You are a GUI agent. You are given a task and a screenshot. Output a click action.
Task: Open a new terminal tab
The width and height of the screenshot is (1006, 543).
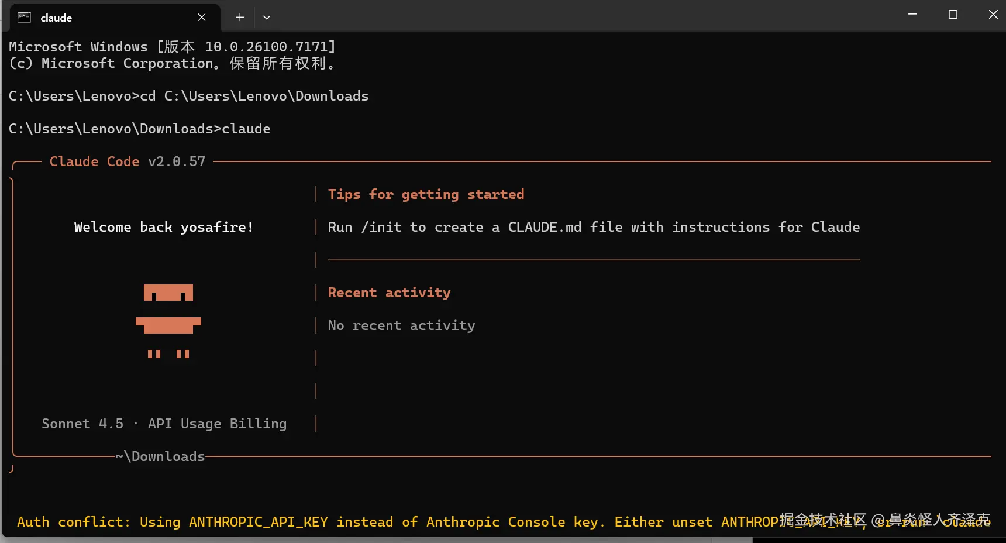[240, 18]
